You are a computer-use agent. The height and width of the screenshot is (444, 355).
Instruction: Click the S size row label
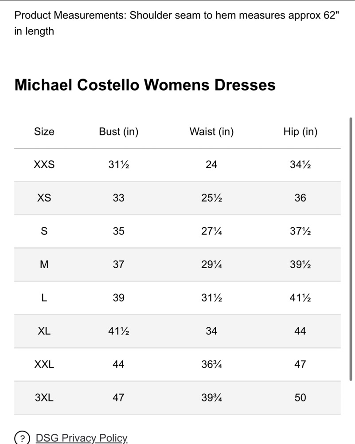click(44, 231)
